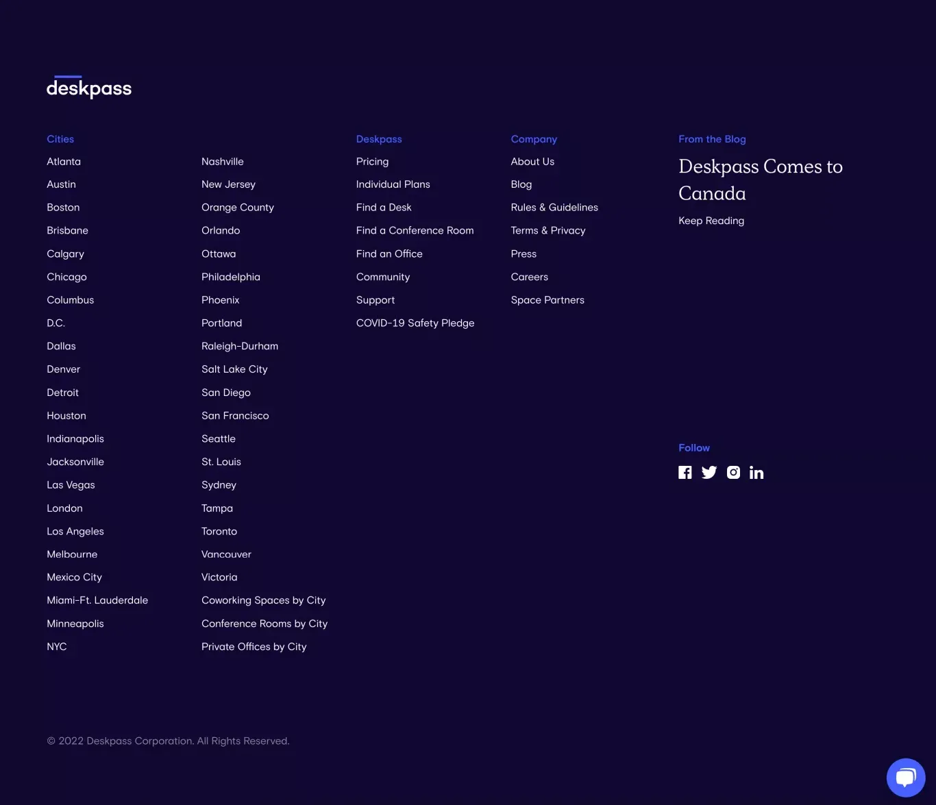View Conference Rooms by City
This screenshot has height=805, width=936.
coord(264,623)
